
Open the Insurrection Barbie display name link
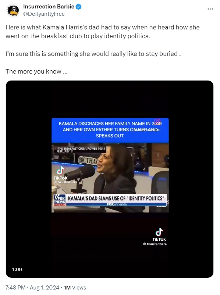[49, 7]
